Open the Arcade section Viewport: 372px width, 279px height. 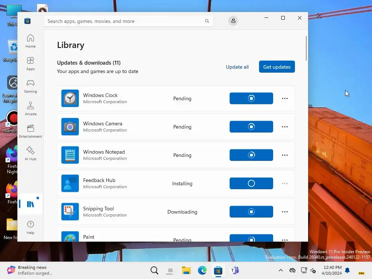click(31, 109)
